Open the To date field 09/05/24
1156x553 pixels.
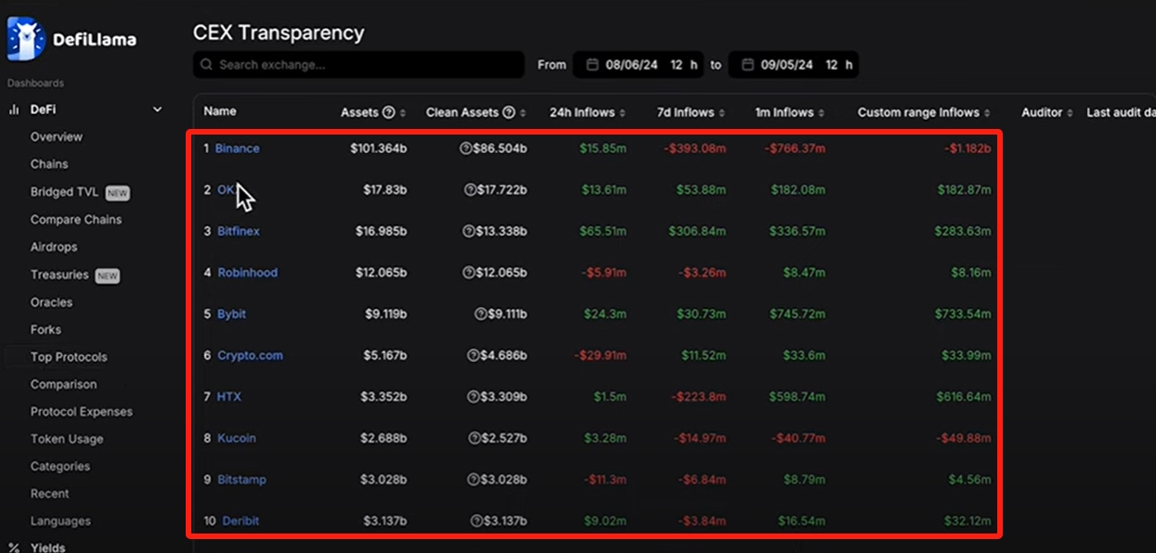786,65
